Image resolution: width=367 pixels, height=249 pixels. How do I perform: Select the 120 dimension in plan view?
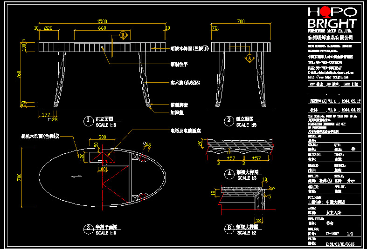pyautogui.click(x=82, y=157)
